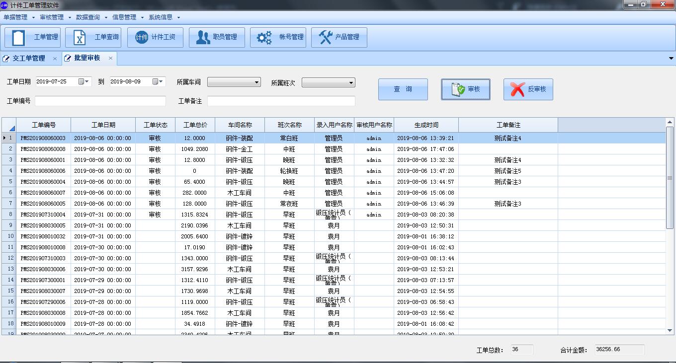Click the 工单编号 input field

coord(100,101)
